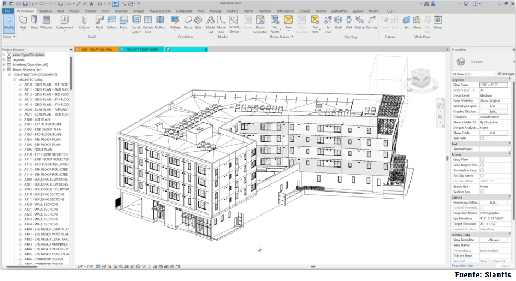Open the Massing & Site ribbon tab
This screenshot has width=516, height=281.
[x=160, y=11]
